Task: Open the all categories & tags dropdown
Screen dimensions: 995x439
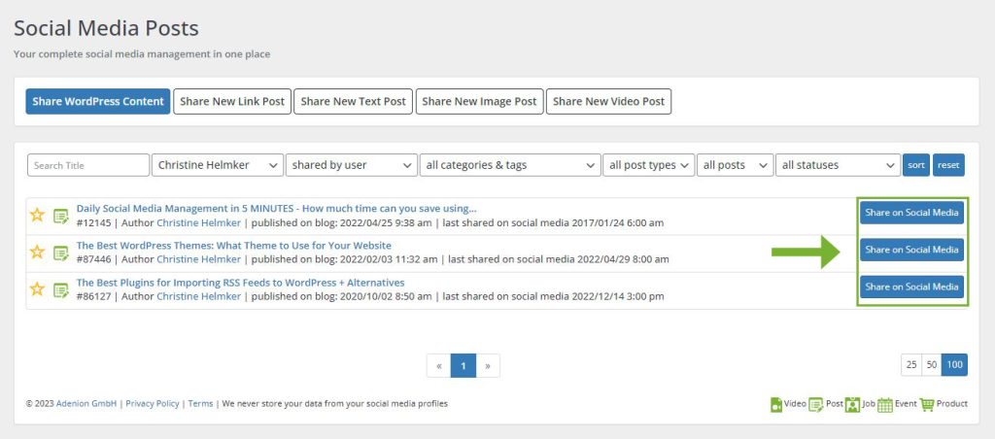Action: click(510, 165)
